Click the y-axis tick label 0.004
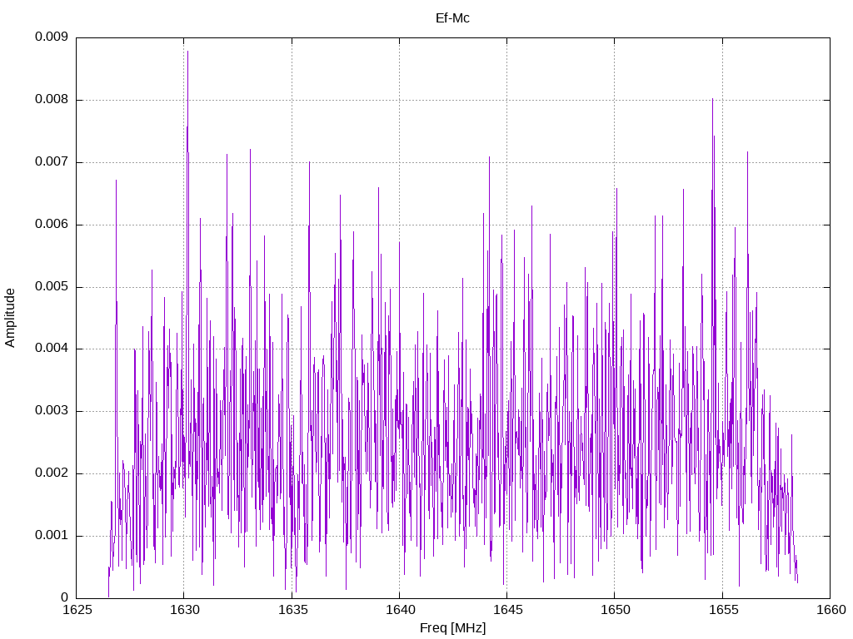 click(52, 349)
